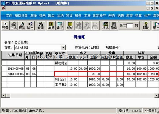Click the horizontal scrollbar left arrow

click(x=3, y=95)
